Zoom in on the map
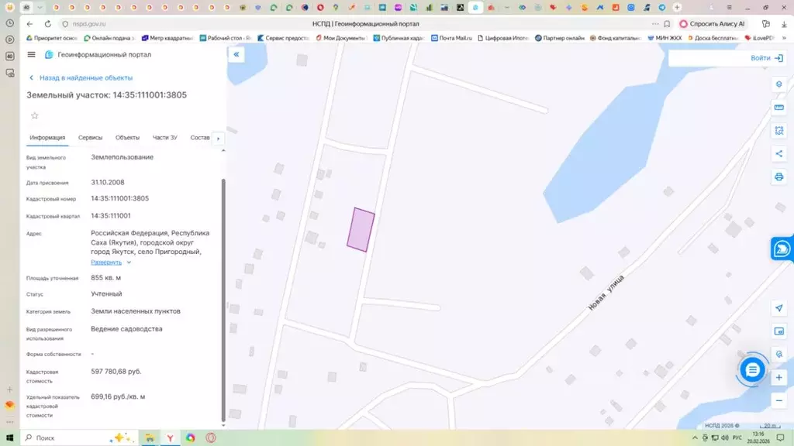The width and height of the screenshot is (794, 446). click(x=778, y=377)
